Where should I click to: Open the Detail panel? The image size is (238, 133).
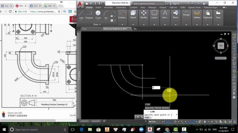pyautogui.click(x=133, y=15)
